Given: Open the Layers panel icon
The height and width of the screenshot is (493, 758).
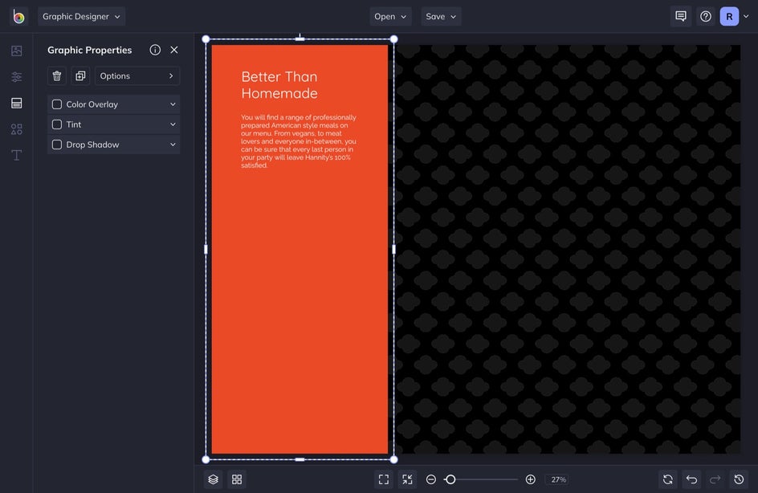Looking at the screenshot, I should pyautogui.click(x=213, y=479).
